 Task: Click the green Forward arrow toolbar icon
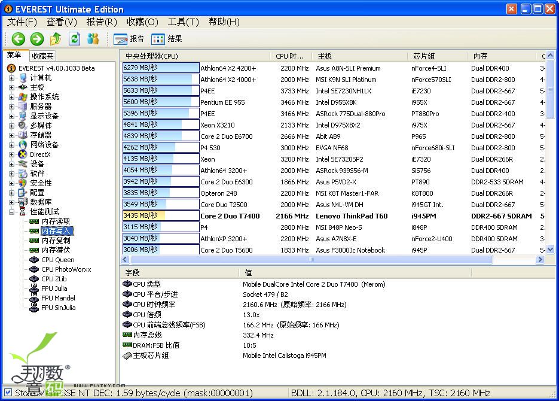pos(37,39)
